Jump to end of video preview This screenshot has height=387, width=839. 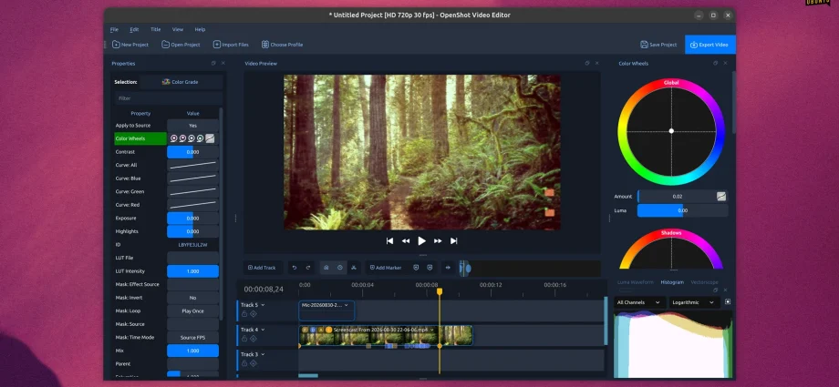(x=454, y=241)
